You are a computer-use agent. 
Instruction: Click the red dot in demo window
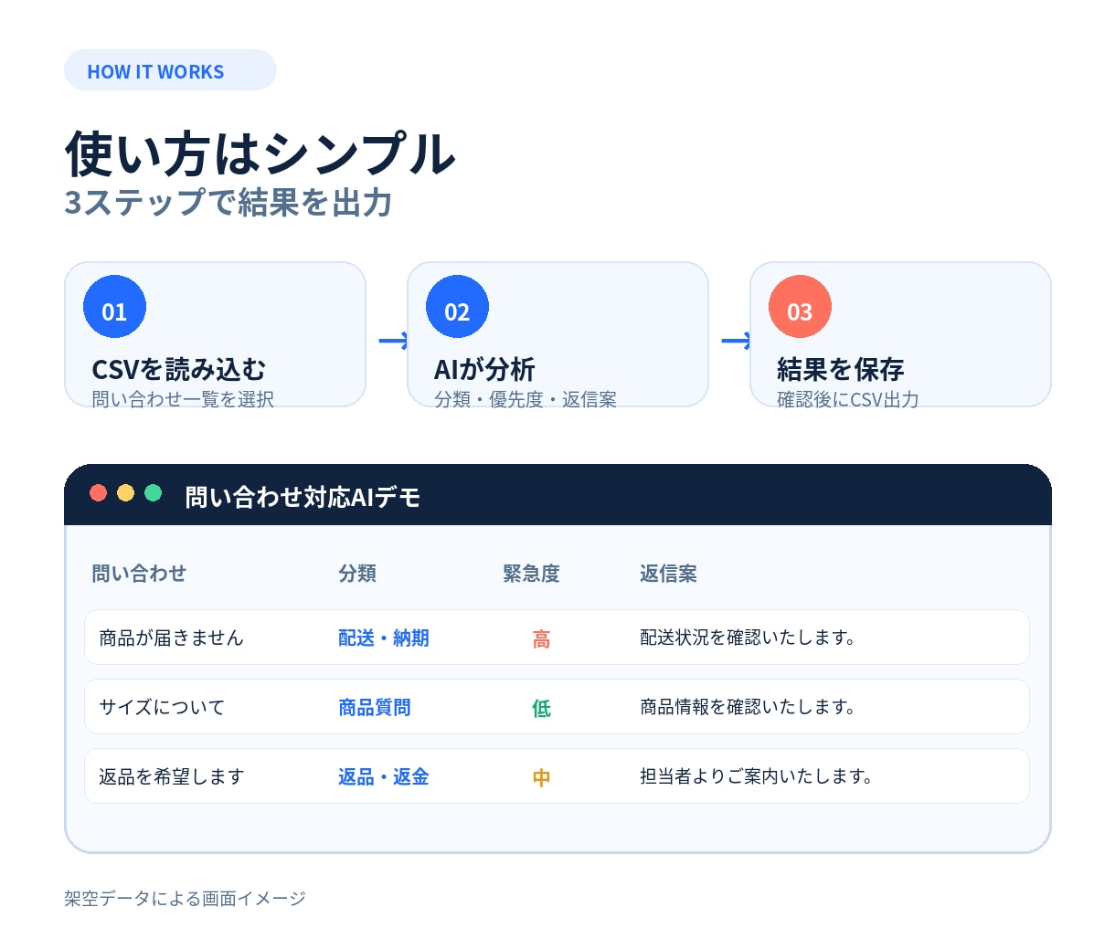coord(99,493)
